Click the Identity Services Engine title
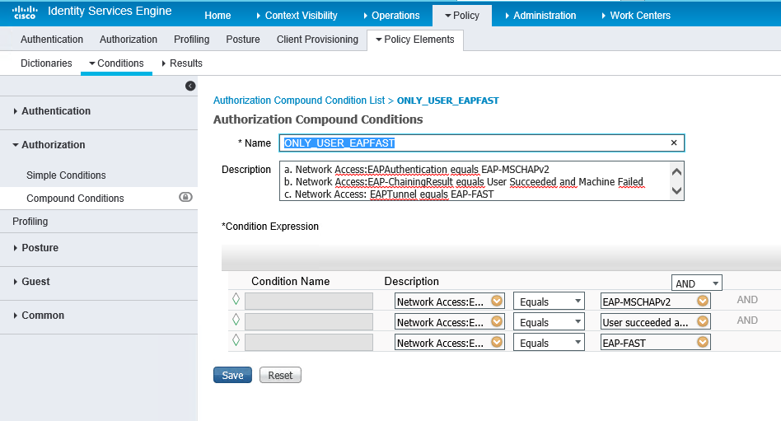 pyautogui.click(x=110, y=11)
